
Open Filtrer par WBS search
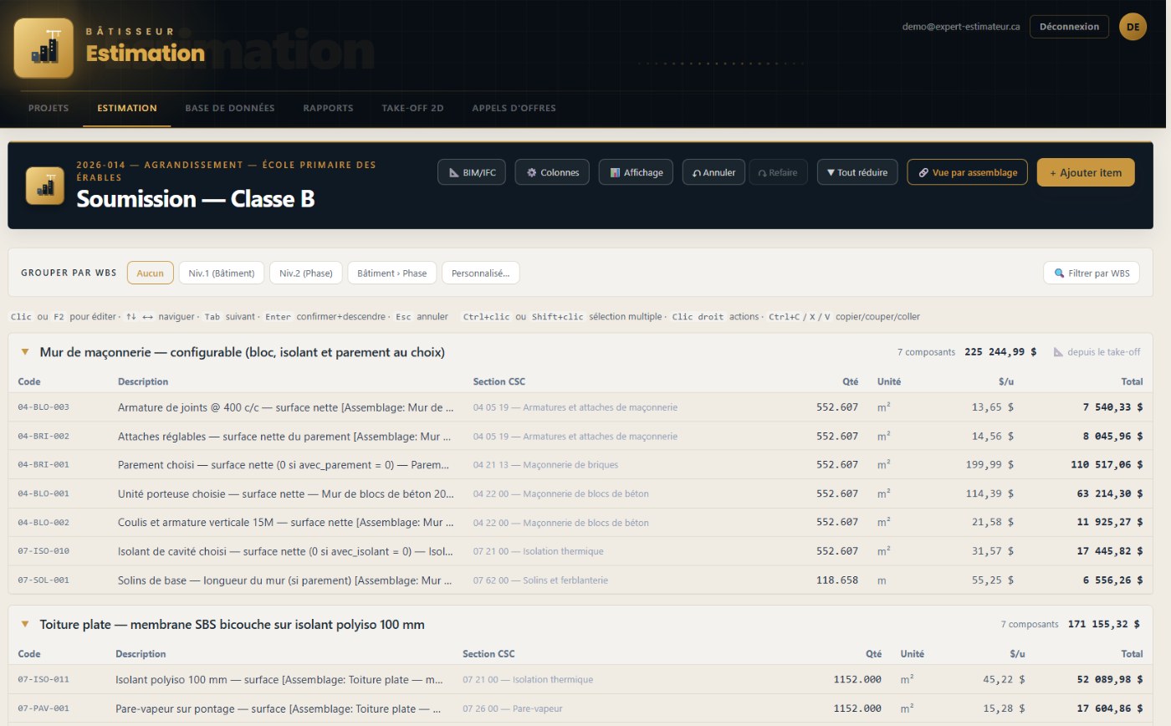point(1092,273)
